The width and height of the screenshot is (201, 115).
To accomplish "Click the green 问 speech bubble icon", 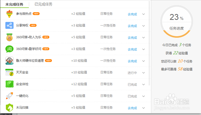I will (9, 49).
